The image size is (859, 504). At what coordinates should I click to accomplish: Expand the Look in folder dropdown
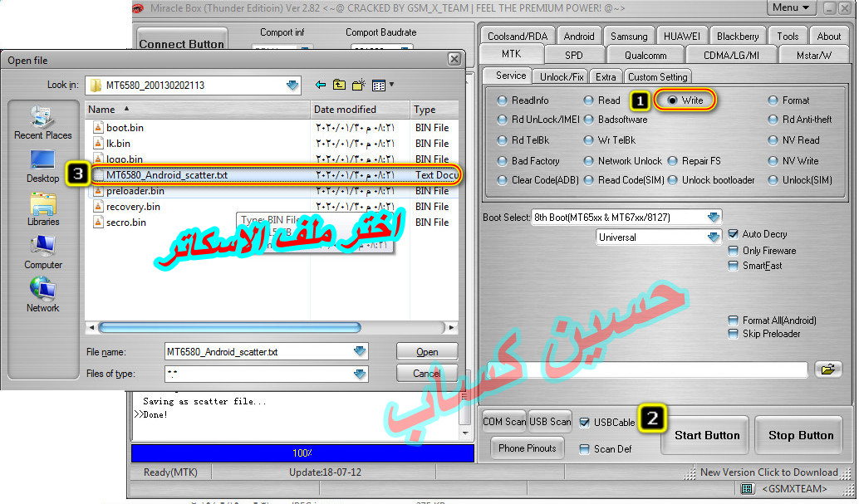292,85
